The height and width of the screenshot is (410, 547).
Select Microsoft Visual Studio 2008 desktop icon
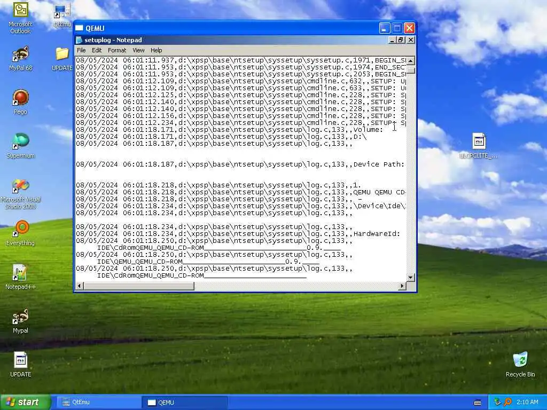(21, 194)
